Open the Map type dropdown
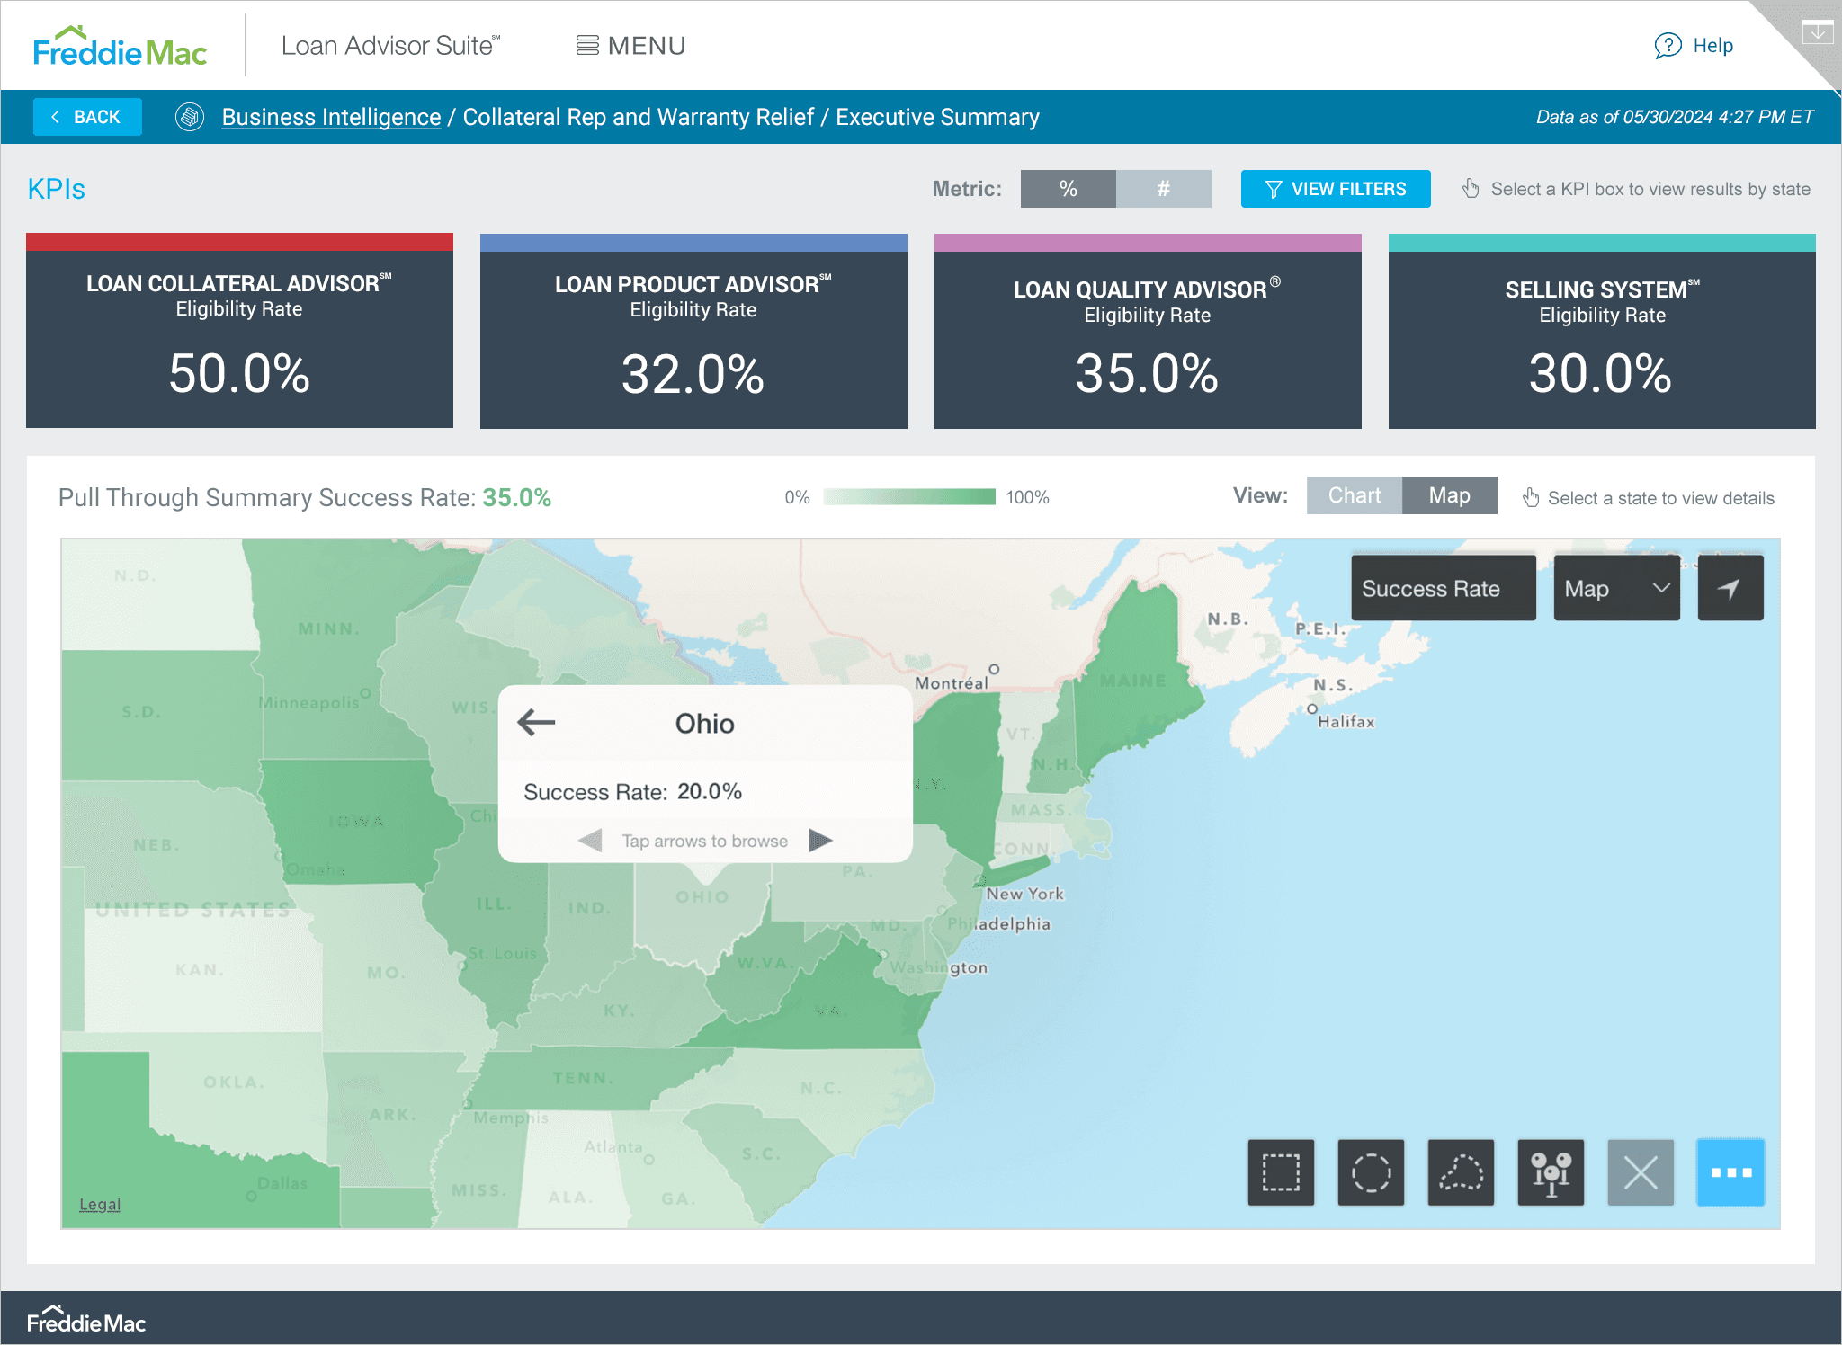The width and height of the screenshot is (1842, 1345). [1616, 588]
